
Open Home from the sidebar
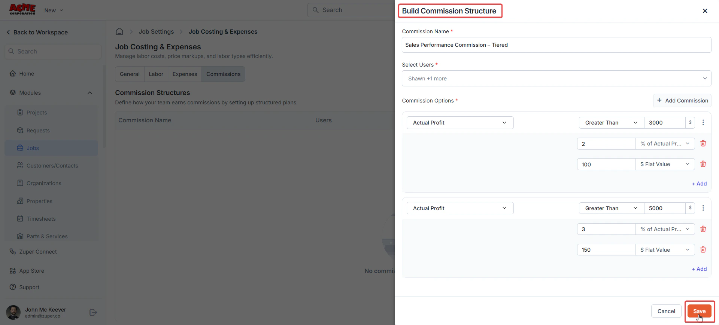[x=22, y=74]
